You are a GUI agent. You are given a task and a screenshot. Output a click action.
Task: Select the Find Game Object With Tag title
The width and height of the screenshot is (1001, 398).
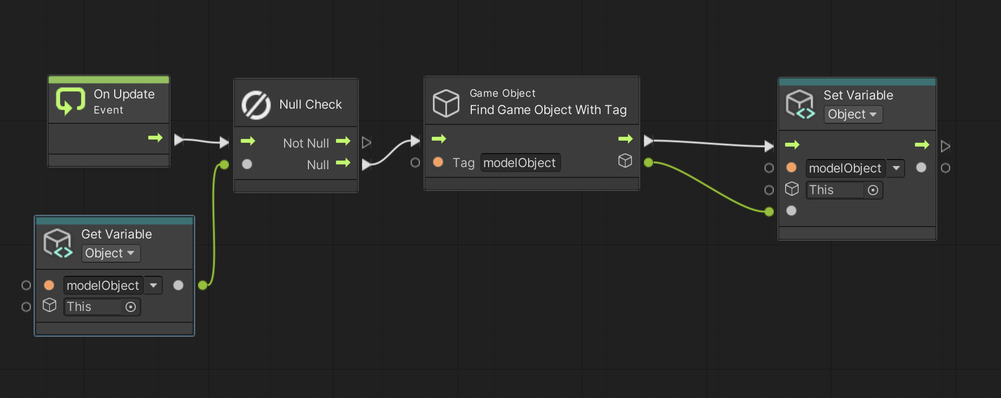548,110
